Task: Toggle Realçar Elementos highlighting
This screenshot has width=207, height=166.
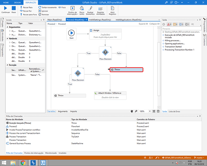Action: 90,10
